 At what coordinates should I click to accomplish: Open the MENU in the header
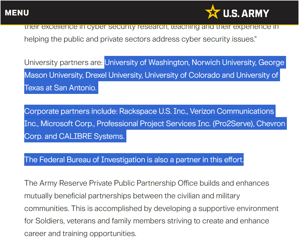(17, 13)
